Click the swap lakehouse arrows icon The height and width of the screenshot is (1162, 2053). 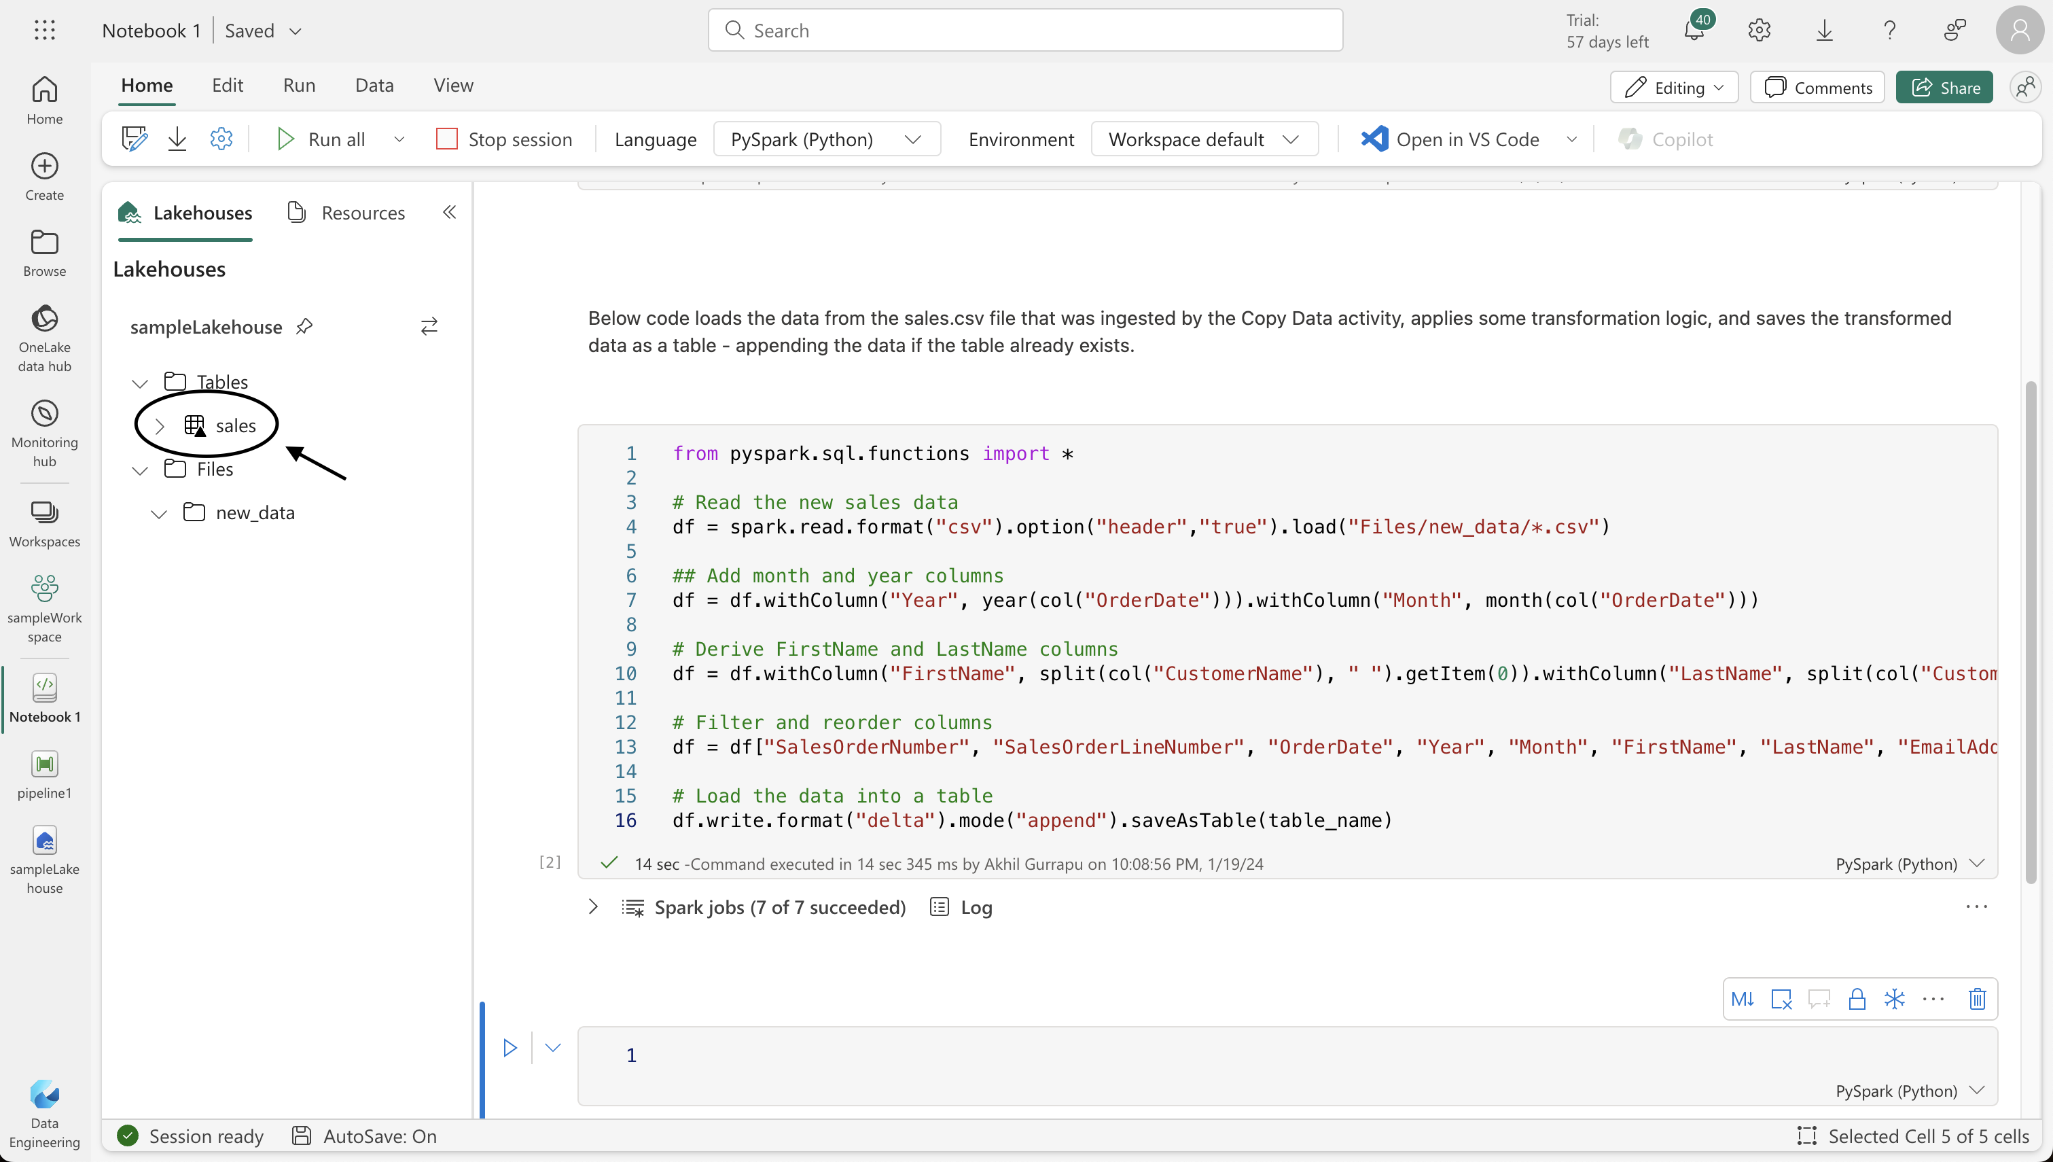pos(429,325)
